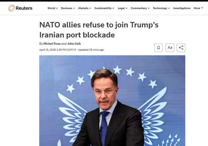Click the article headline text
The width and height of the screenshot is (208, 146).
coord(99,30)
